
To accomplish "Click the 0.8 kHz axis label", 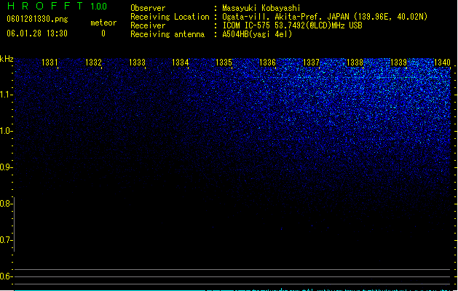I will pos(6,204).
